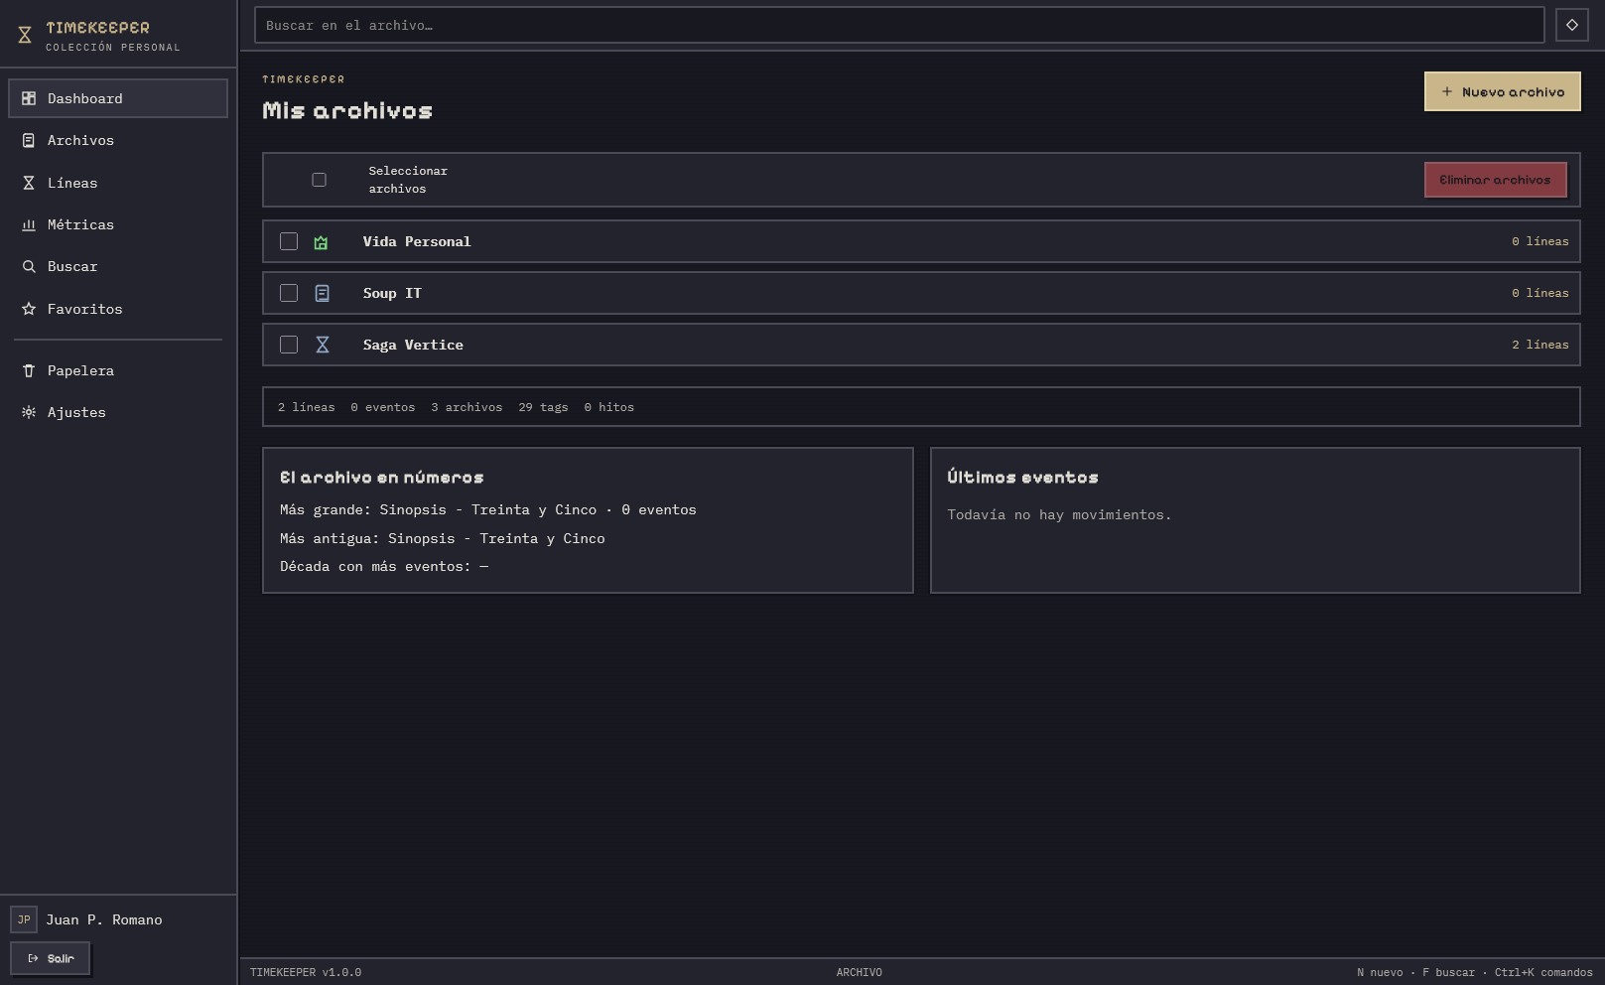1605x985 pixels.
Task: Click the Buscar magnifier icon in sidebar
Action: pyautogui.click(x=29, y=266)
